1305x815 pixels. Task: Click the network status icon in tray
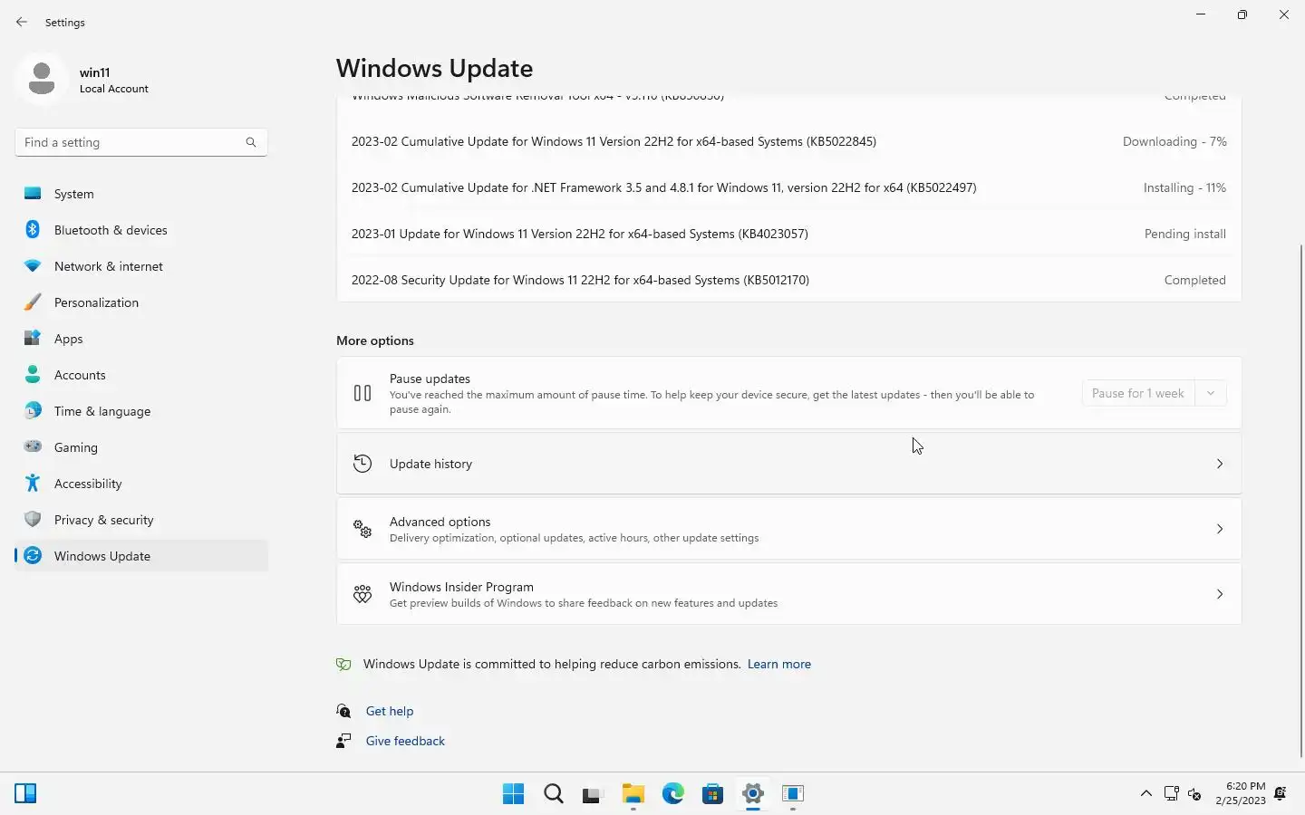(x=1171, y=794)
